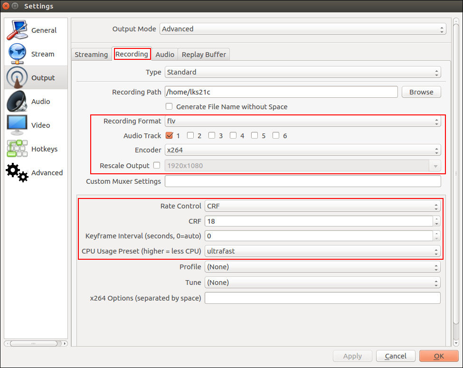Open the CPU Usage Preset dropdown

(x=322, y=251)
